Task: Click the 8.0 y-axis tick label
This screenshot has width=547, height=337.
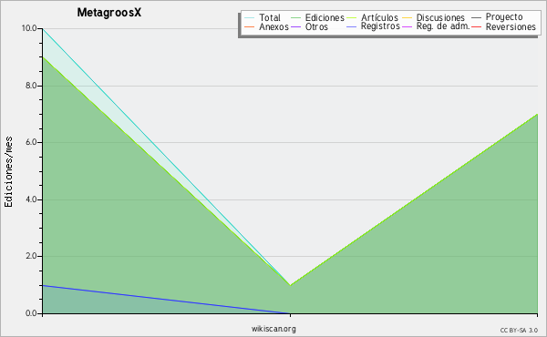Action: 31,86
